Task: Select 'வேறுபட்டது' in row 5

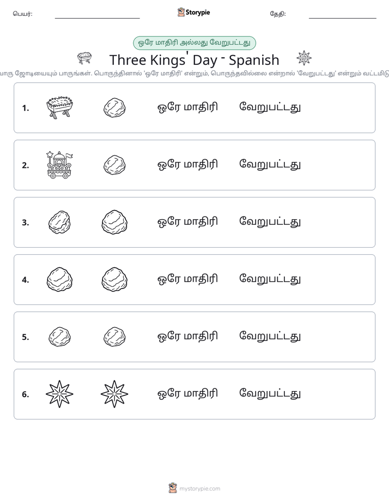Action: pos(270,337)
